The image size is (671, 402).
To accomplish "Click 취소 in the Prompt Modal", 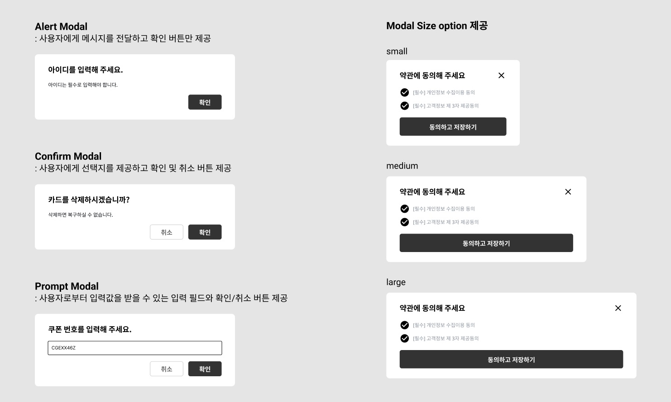I will [167, 369].
